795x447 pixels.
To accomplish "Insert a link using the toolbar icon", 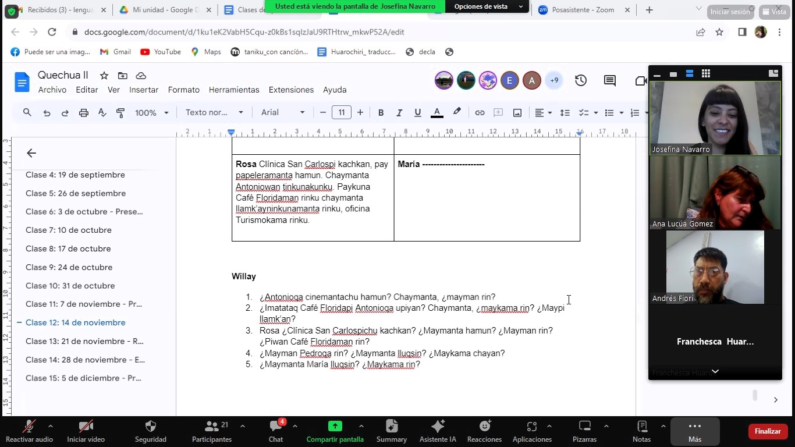I will (480, 113).
